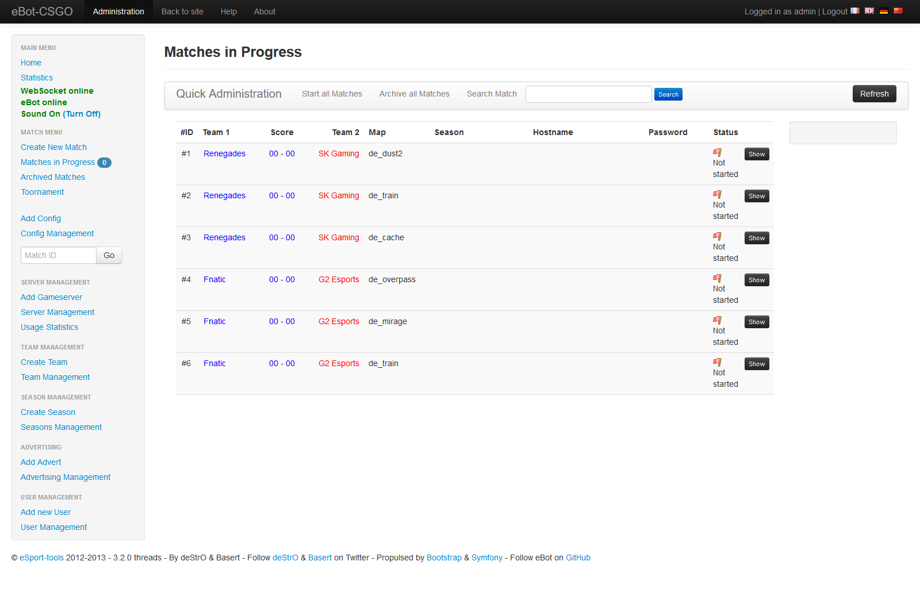
Task: Open Add Advert
Action: (41, 462)
